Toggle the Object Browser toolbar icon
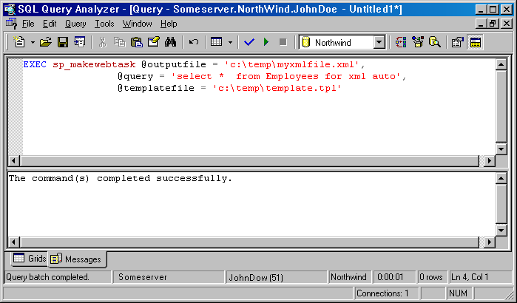 tap(418, 43)
